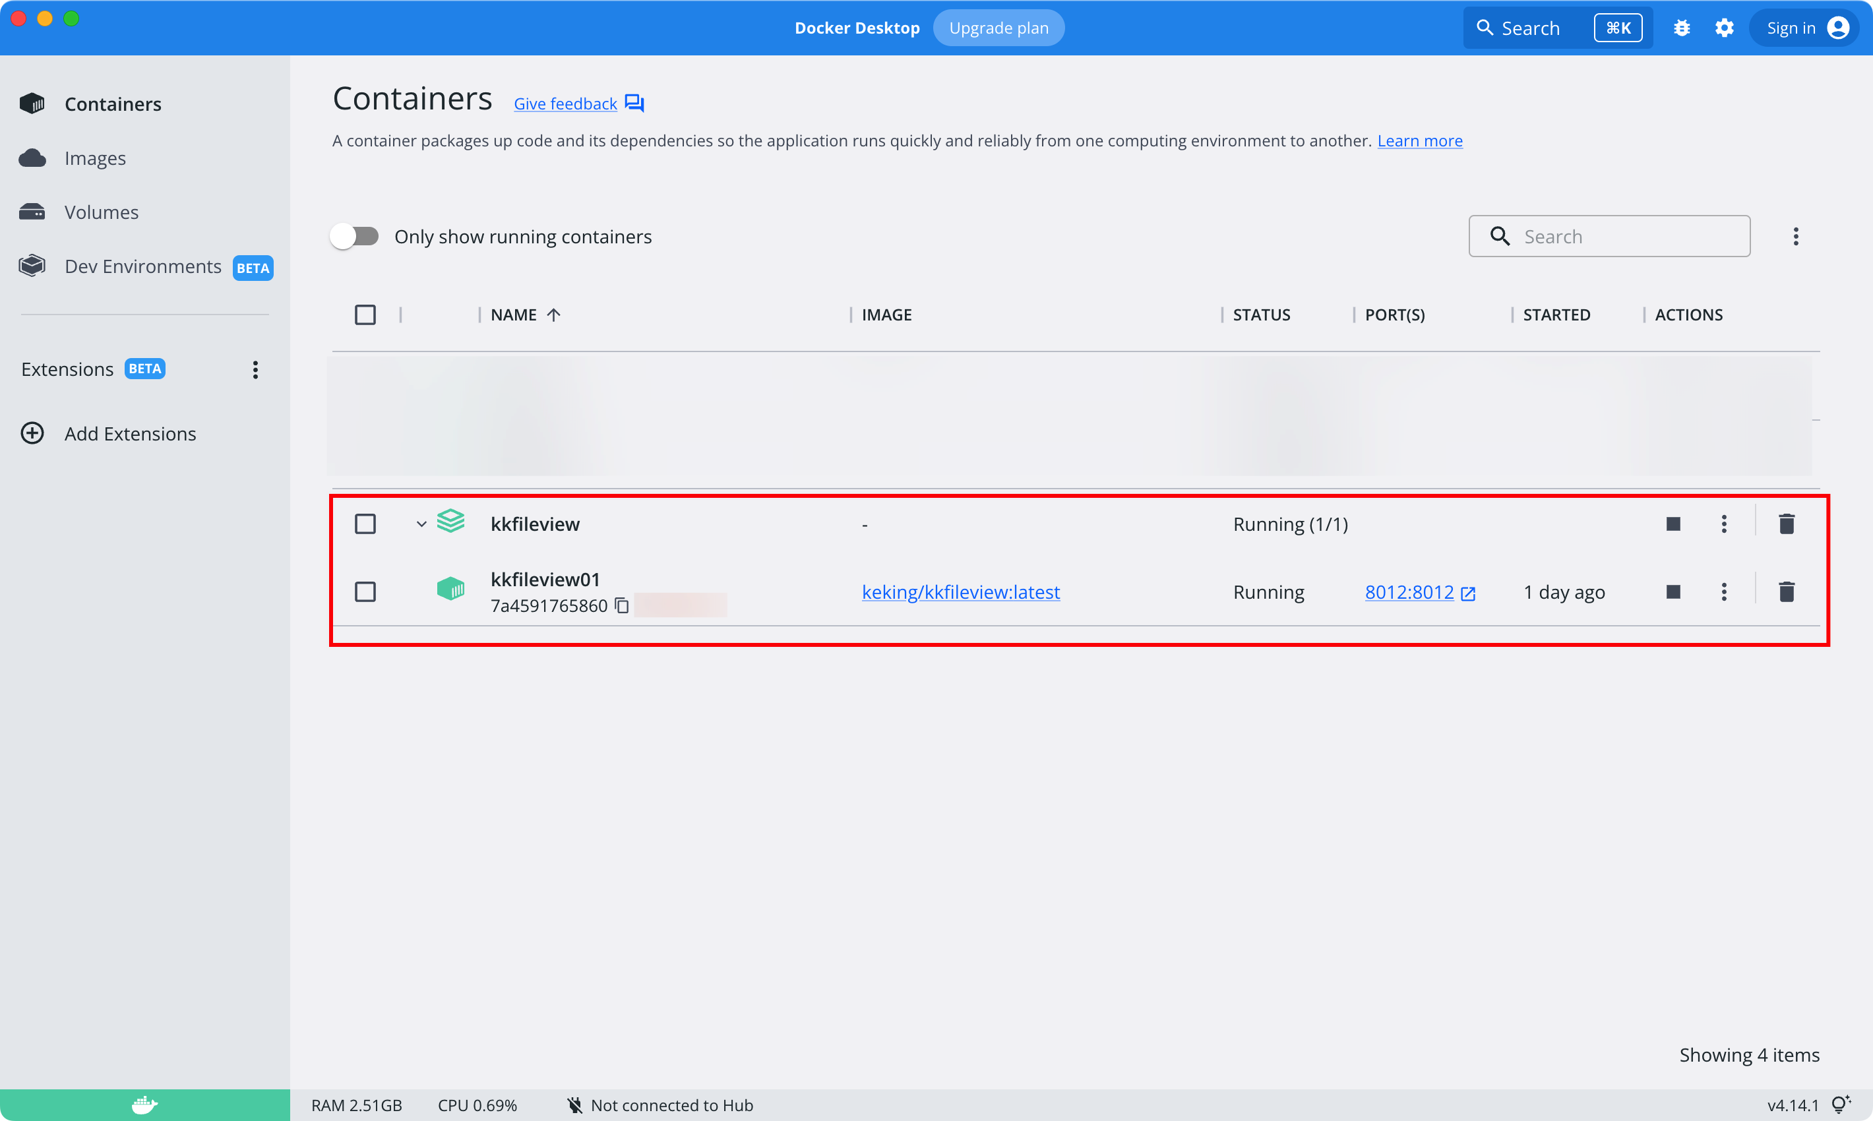This screenshot has height=1121, width=1873.
Task: Click the lightbulb tips icon
Action: pos(1841,1105)
